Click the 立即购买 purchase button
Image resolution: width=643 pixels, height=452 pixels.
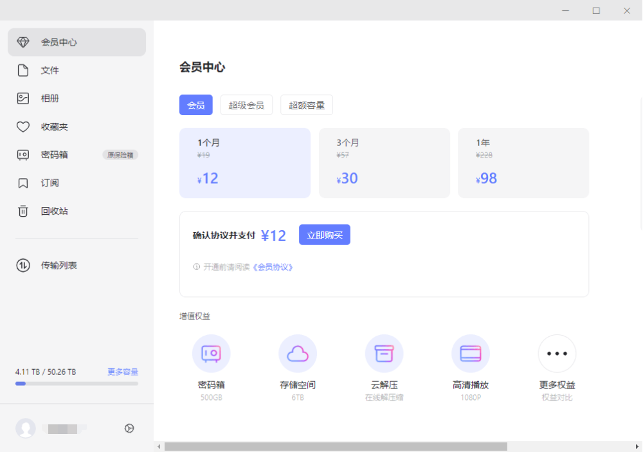coord(325,235)
